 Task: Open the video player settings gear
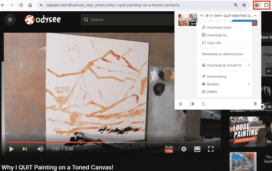[x=184, y=149]
